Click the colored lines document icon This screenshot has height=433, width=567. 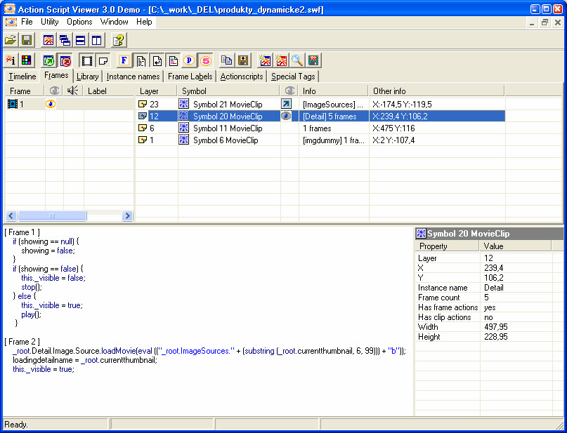coord(174,60)
